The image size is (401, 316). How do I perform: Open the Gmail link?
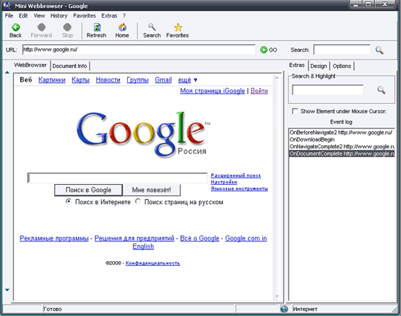(x=163, y=80)
